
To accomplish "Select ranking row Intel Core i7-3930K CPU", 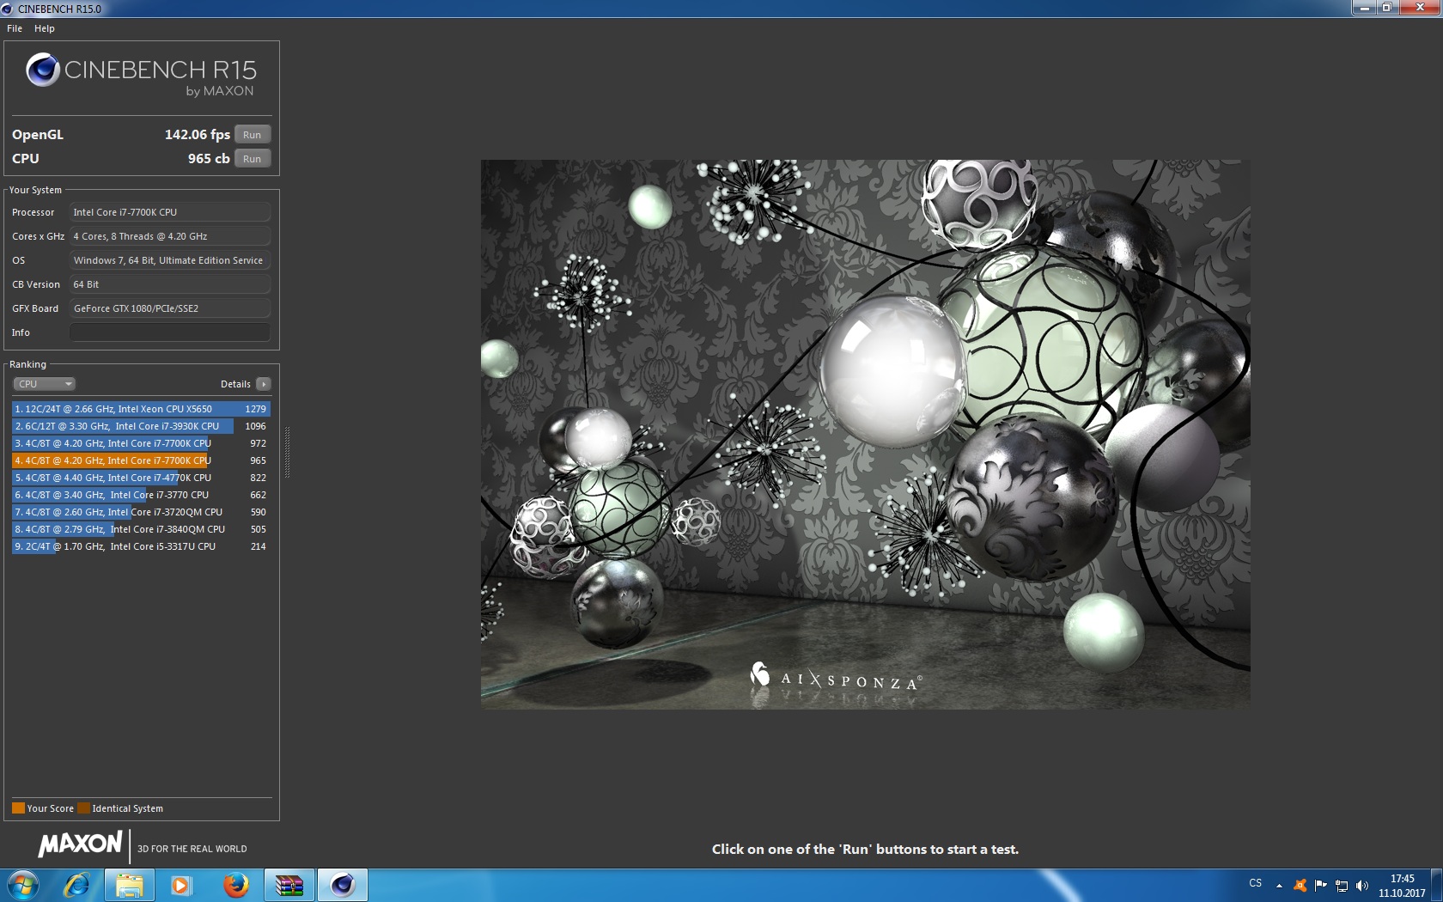I will [x=141, y=426].
